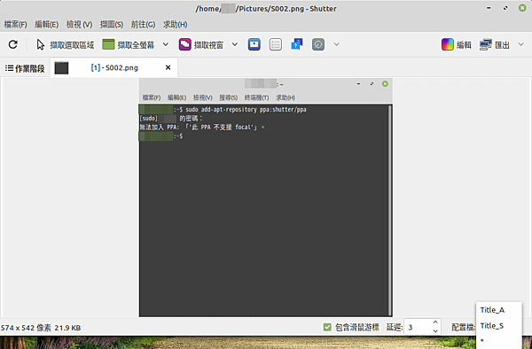
Task: Select the [1] - S002.png tab
Action: [x=114, y=68]
